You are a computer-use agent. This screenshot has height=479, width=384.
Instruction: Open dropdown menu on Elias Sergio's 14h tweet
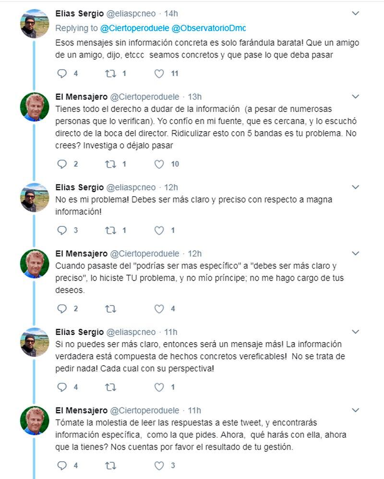coord(355,13)
